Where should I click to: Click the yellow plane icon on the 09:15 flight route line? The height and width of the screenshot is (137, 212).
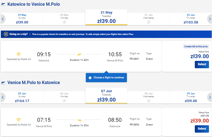pyautogui.click(x=79, y=54)
